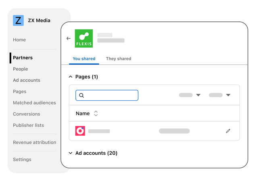Click the back arrow icon
The image size is (258, 194).
tap(69, 38)
